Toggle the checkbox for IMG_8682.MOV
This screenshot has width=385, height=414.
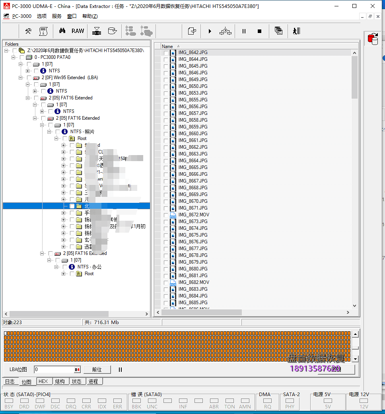166,282
